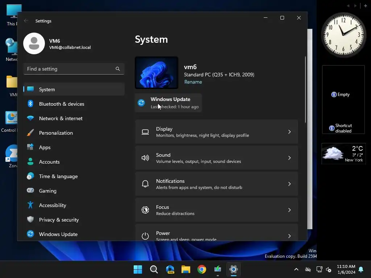Click the Privacy & security shield icon
Viewport: 371px width, 278px height.
tap(30, 219)
